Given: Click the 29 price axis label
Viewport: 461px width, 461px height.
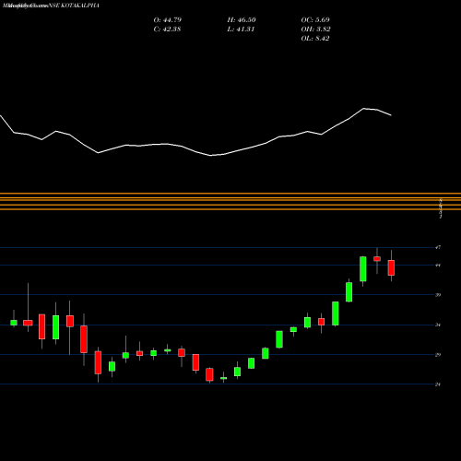Looking at the screenshot, I should pyautogui.click(x=438, y=355).
